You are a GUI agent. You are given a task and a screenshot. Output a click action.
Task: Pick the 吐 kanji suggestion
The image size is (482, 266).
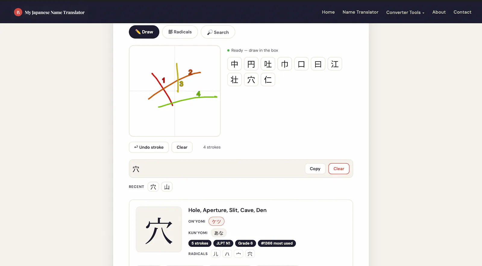268,64
